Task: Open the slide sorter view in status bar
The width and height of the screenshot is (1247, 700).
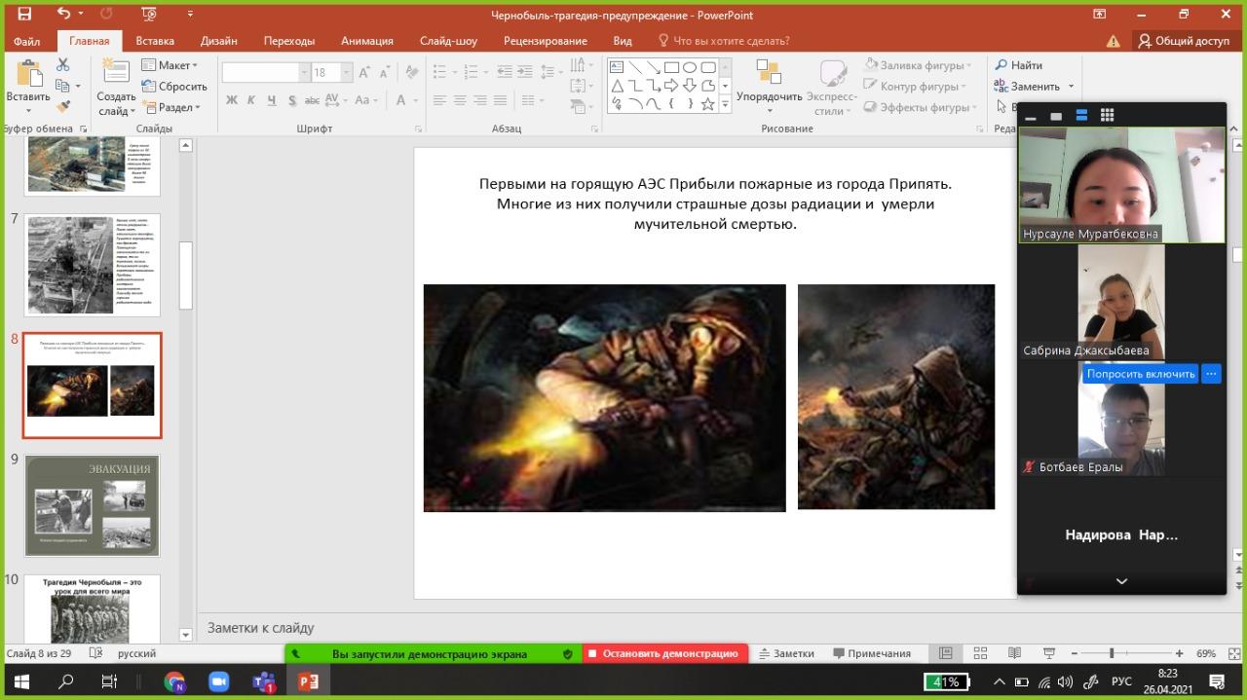Action: pyautogui.click(x=980, y=653)
